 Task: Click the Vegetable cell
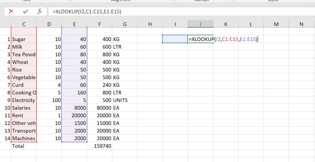tap(24, 77)
